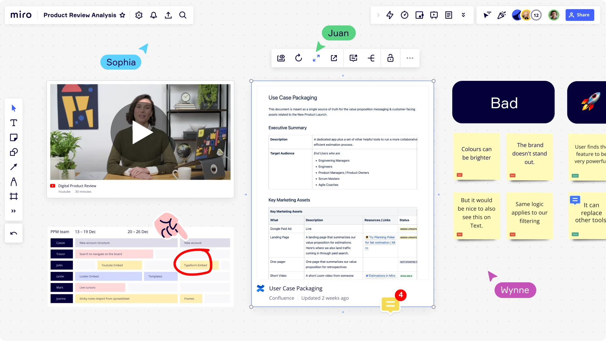This screenshot has height=341, width=606.
Task: Select the Same logic applies sticky note
Action: point(529,216)
